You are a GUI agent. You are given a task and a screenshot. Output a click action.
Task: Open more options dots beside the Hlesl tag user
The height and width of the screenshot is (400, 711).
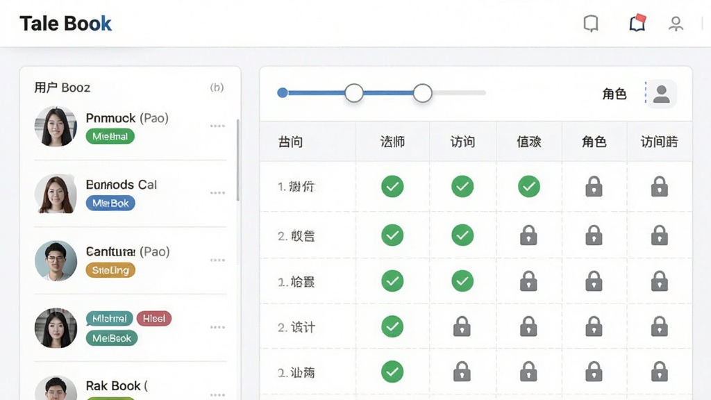click(217, 328)
